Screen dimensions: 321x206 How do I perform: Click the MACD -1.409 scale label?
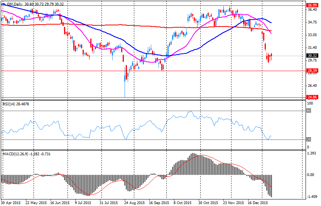[x=311, y=197]
